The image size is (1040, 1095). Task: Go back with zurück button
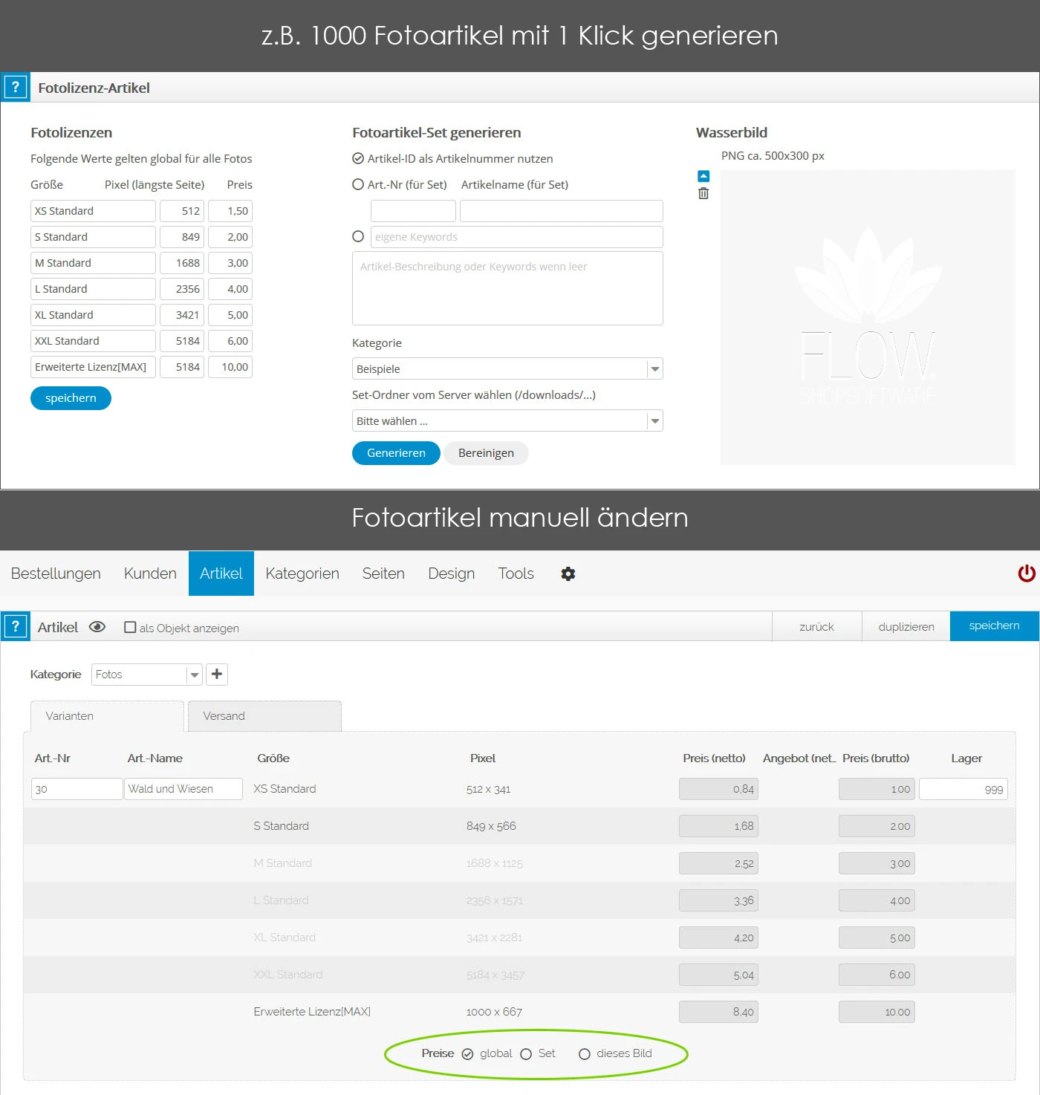point(816,626)
